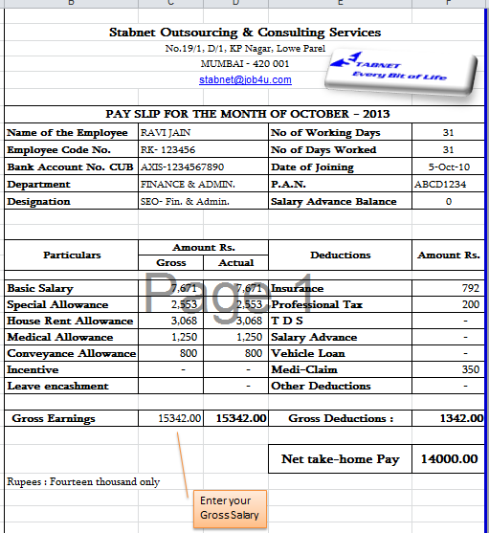Click 'Rupees : Fourteen thousand only' text
489x533 pixels.
83,481
